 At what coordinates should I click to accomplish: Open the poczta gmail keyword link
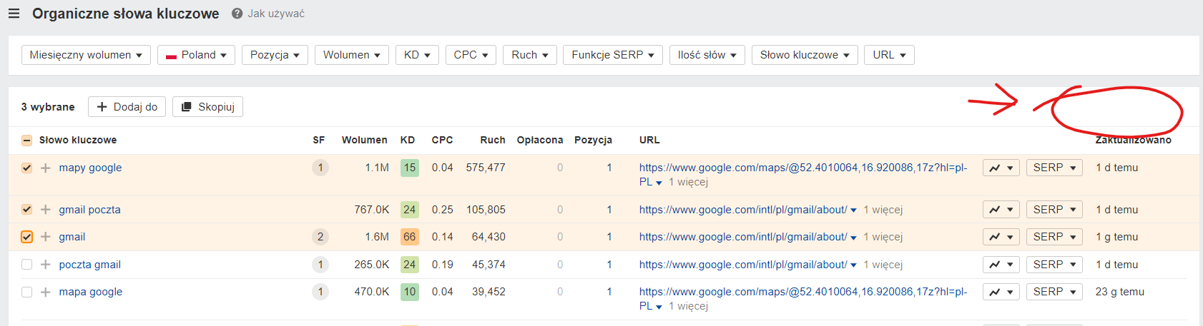tap(89, 265)
